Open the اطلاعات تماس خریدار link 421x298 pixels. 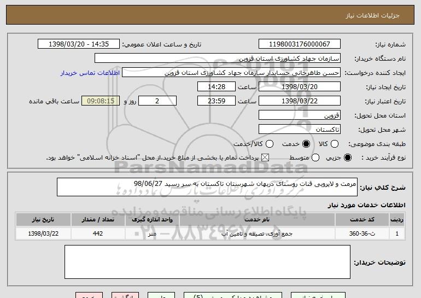[90, 73]
